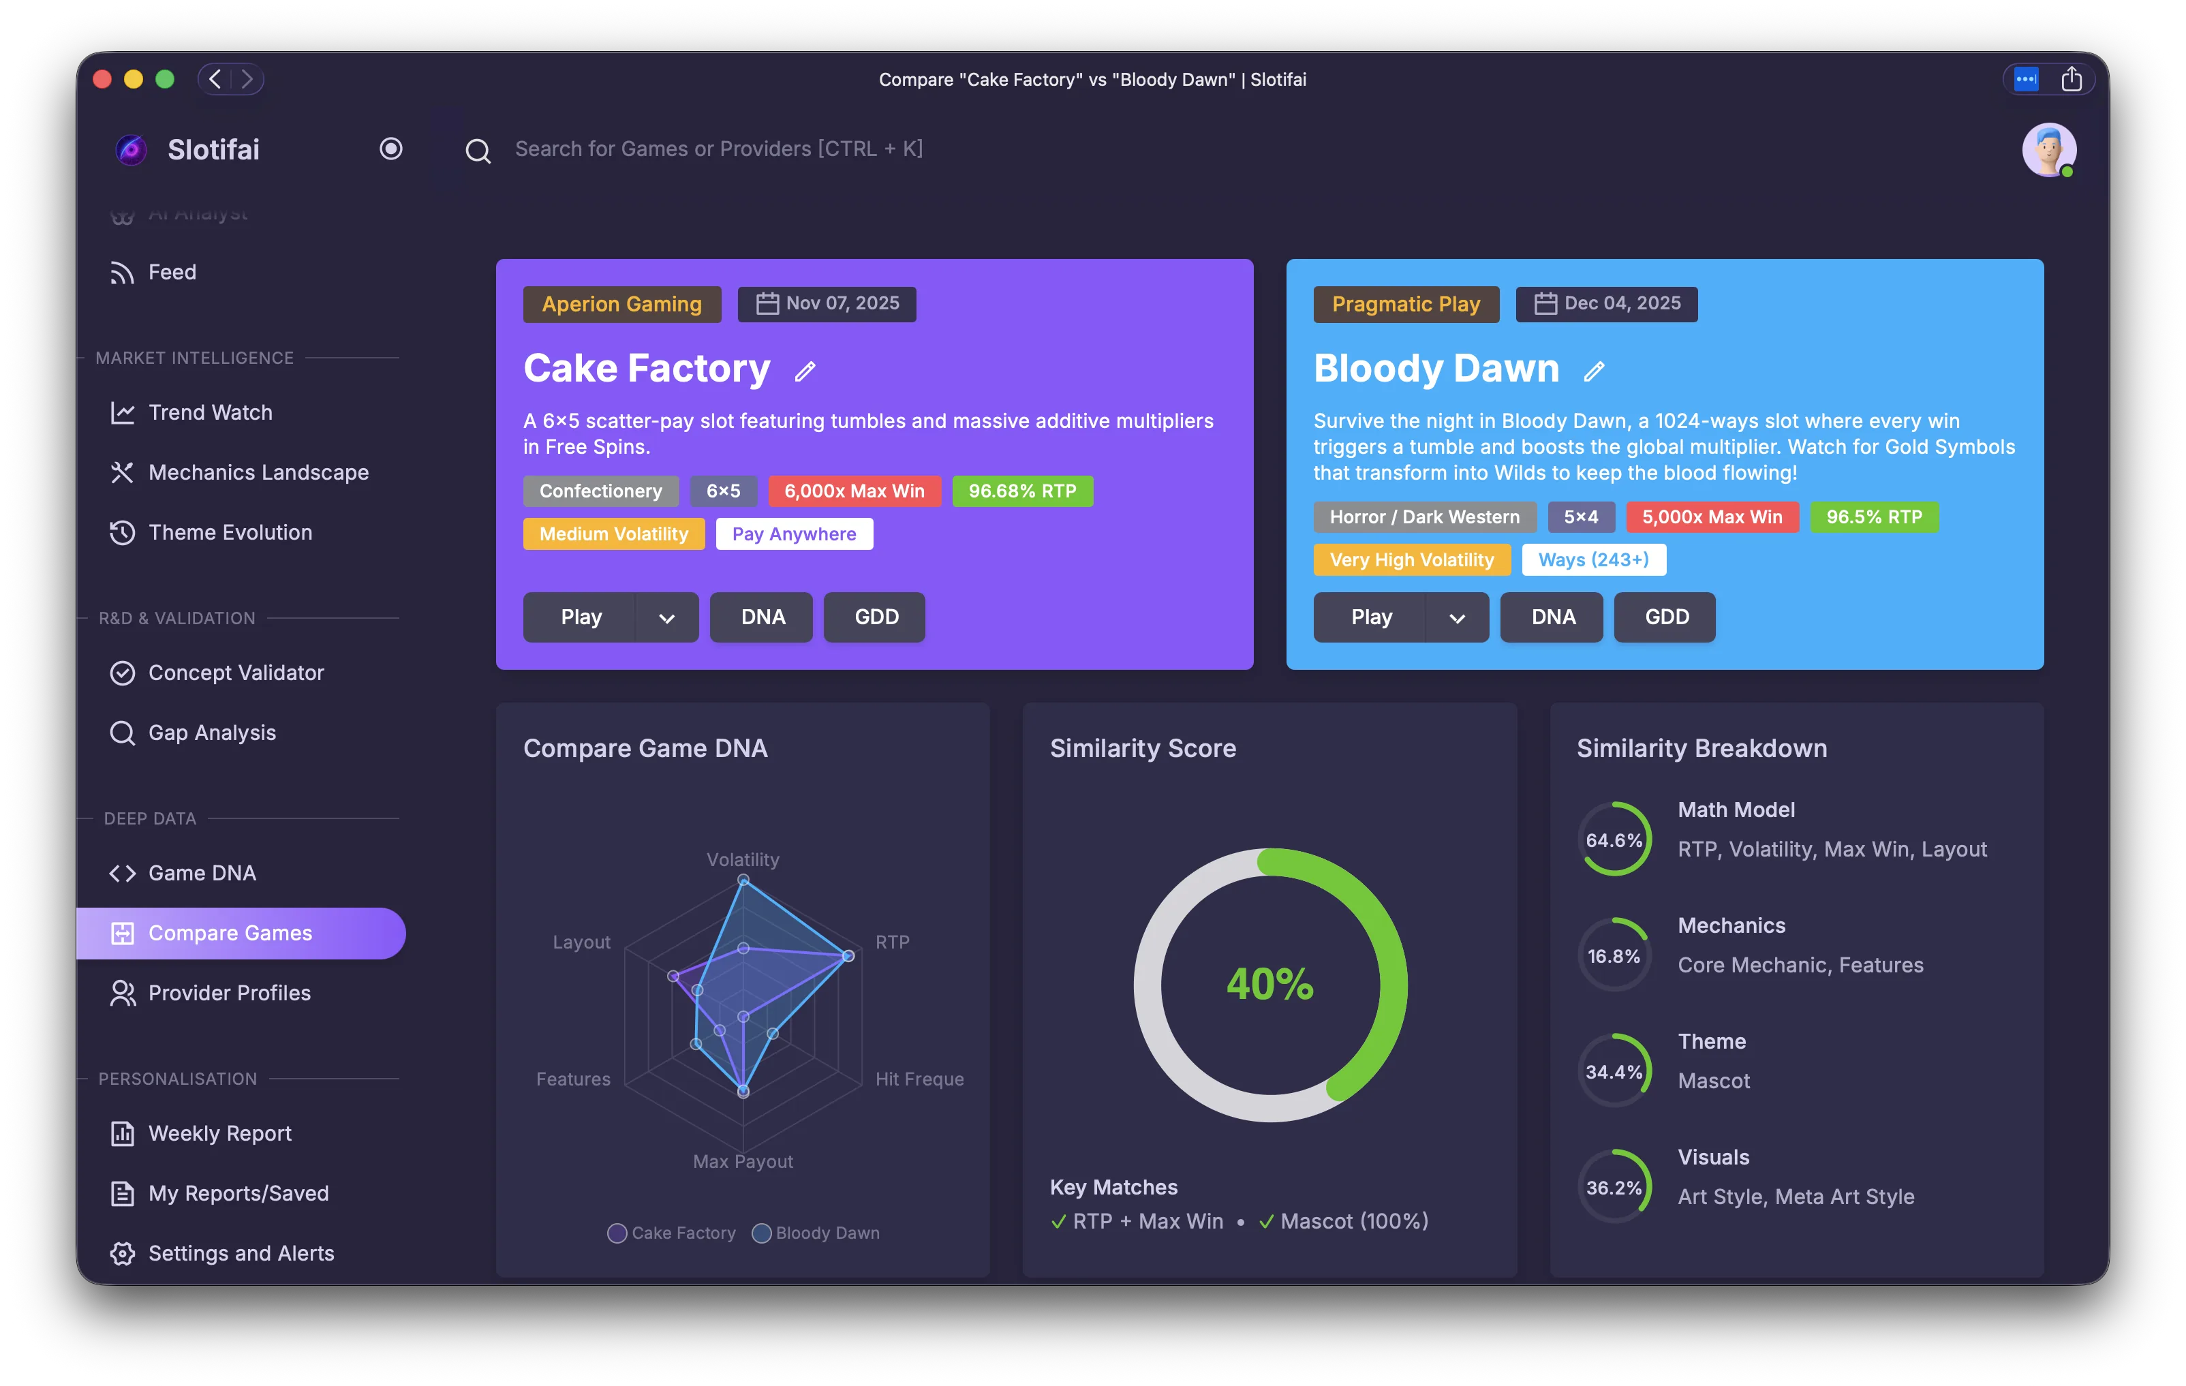Click the Nov 07, 2025 calendar icon
This screenshot has height=1386, width=2186.
767,303
